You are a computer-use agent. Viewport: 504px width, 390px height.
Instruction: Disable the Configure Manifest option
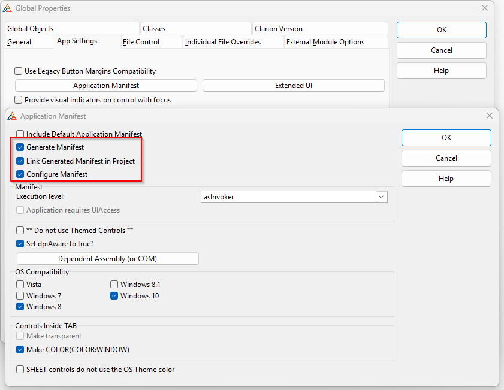click(20, 174)
